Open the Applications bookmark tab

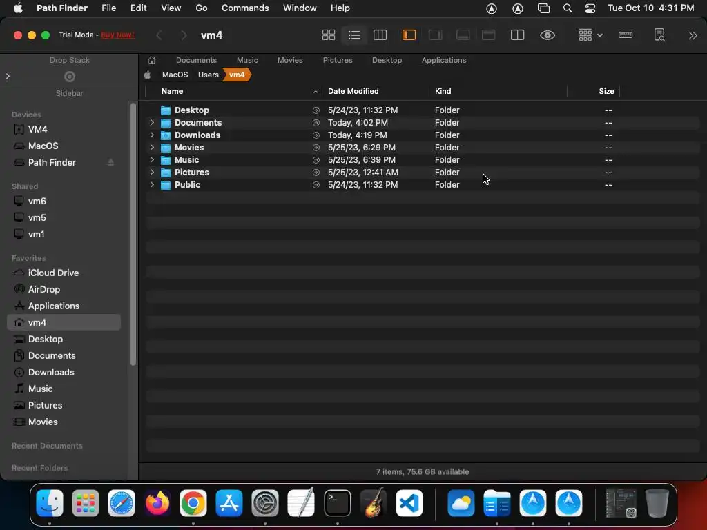tap(444, 60)
